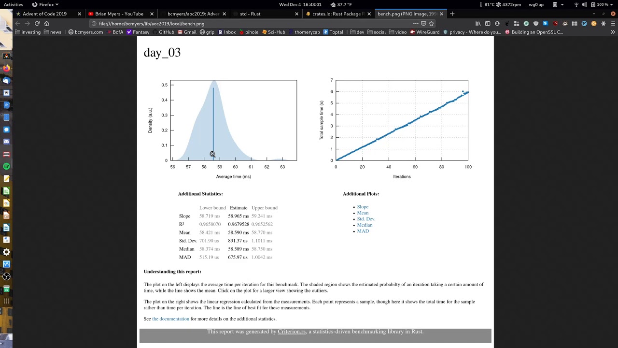Show all applications grid in dock
The width and height of the screenshot is (618, 348).
[6, 301]
